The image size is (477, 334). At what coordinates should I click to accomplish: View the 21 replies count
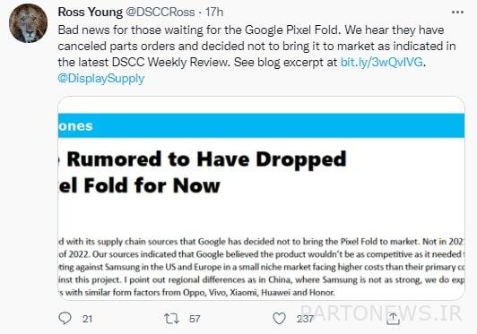[87, 319]
